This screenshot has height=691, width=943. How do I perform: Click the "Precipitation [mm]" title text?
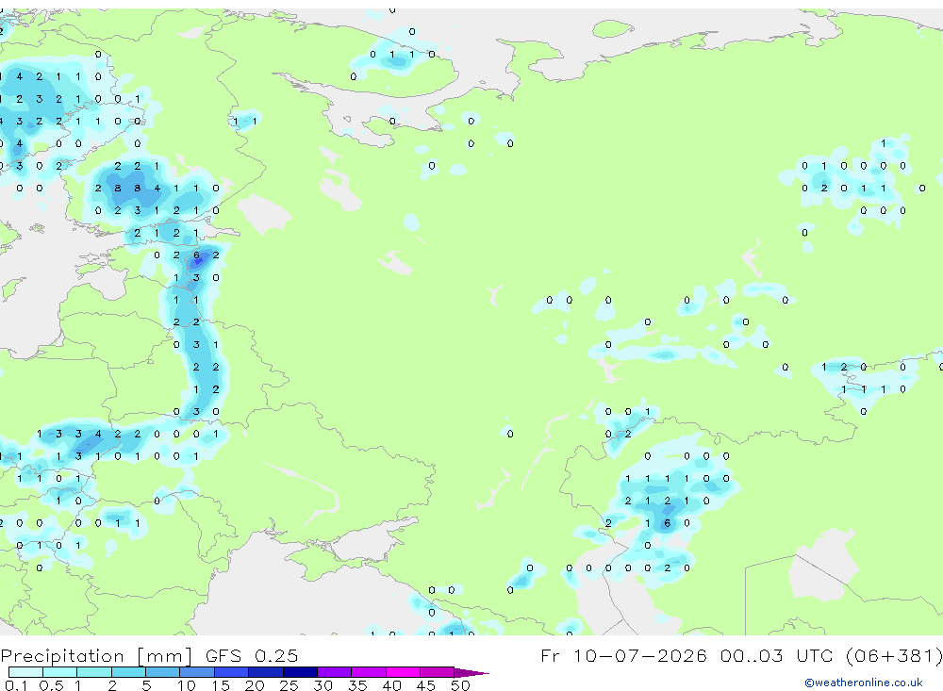(x=96, y=655)
